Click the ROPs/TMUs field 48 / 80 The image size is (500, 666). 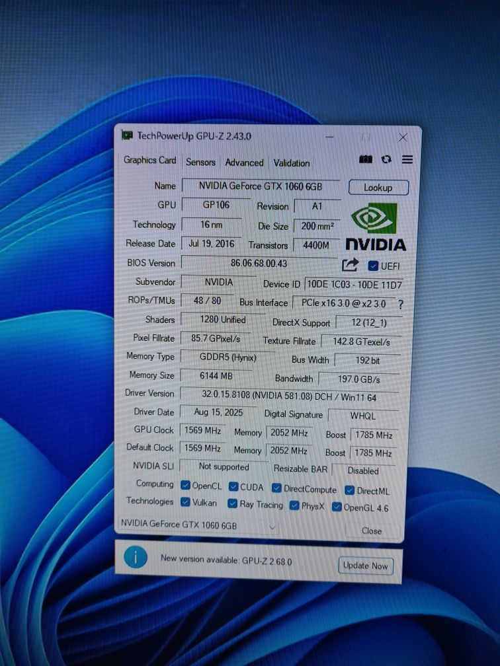(207, 300)
